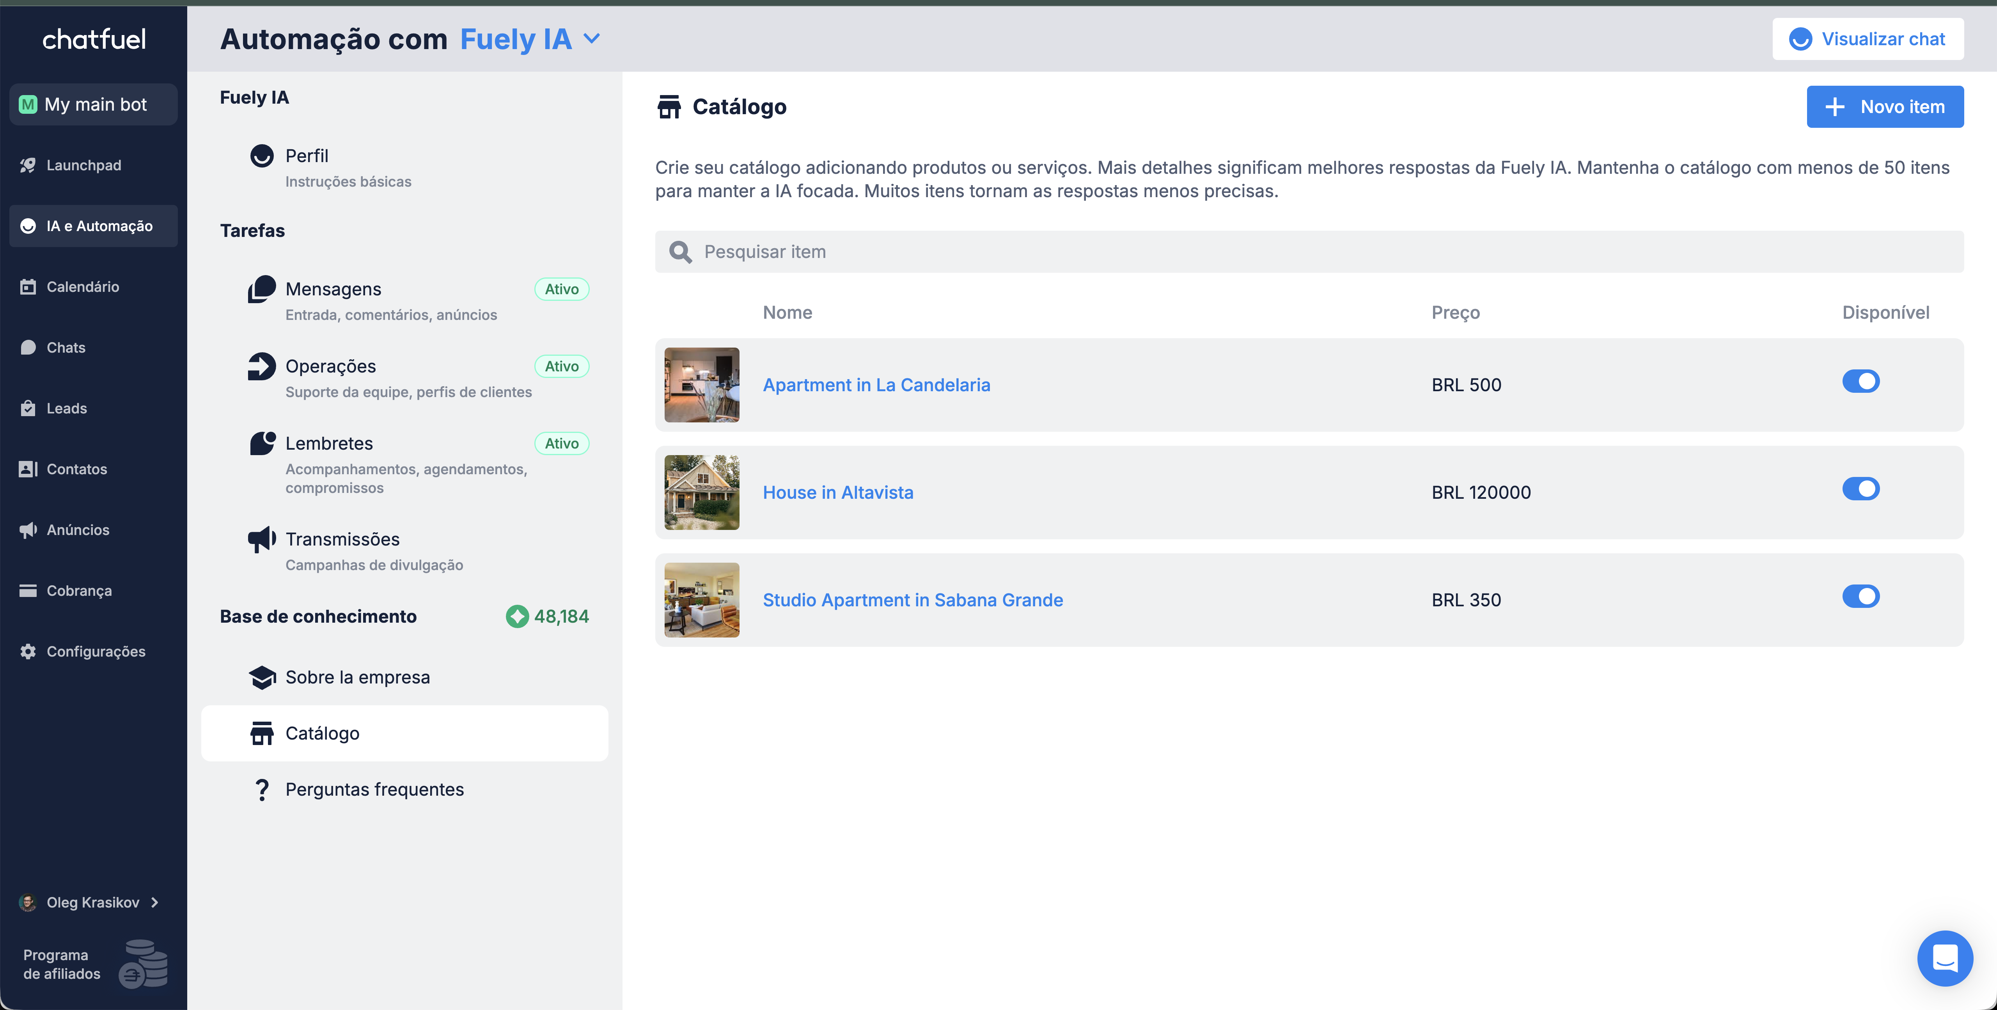The width and height of the screenshot is (1997, 1010).
Task: Open the Studio Apartment in Sabana Grande link
Action: point(912,600)
